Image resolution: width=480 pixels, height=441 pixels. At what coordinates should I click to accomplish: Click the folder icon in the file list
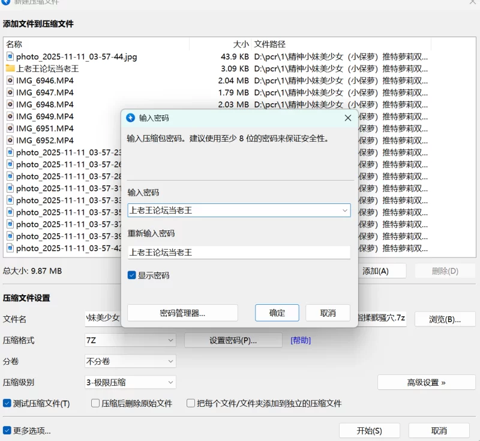10,68
